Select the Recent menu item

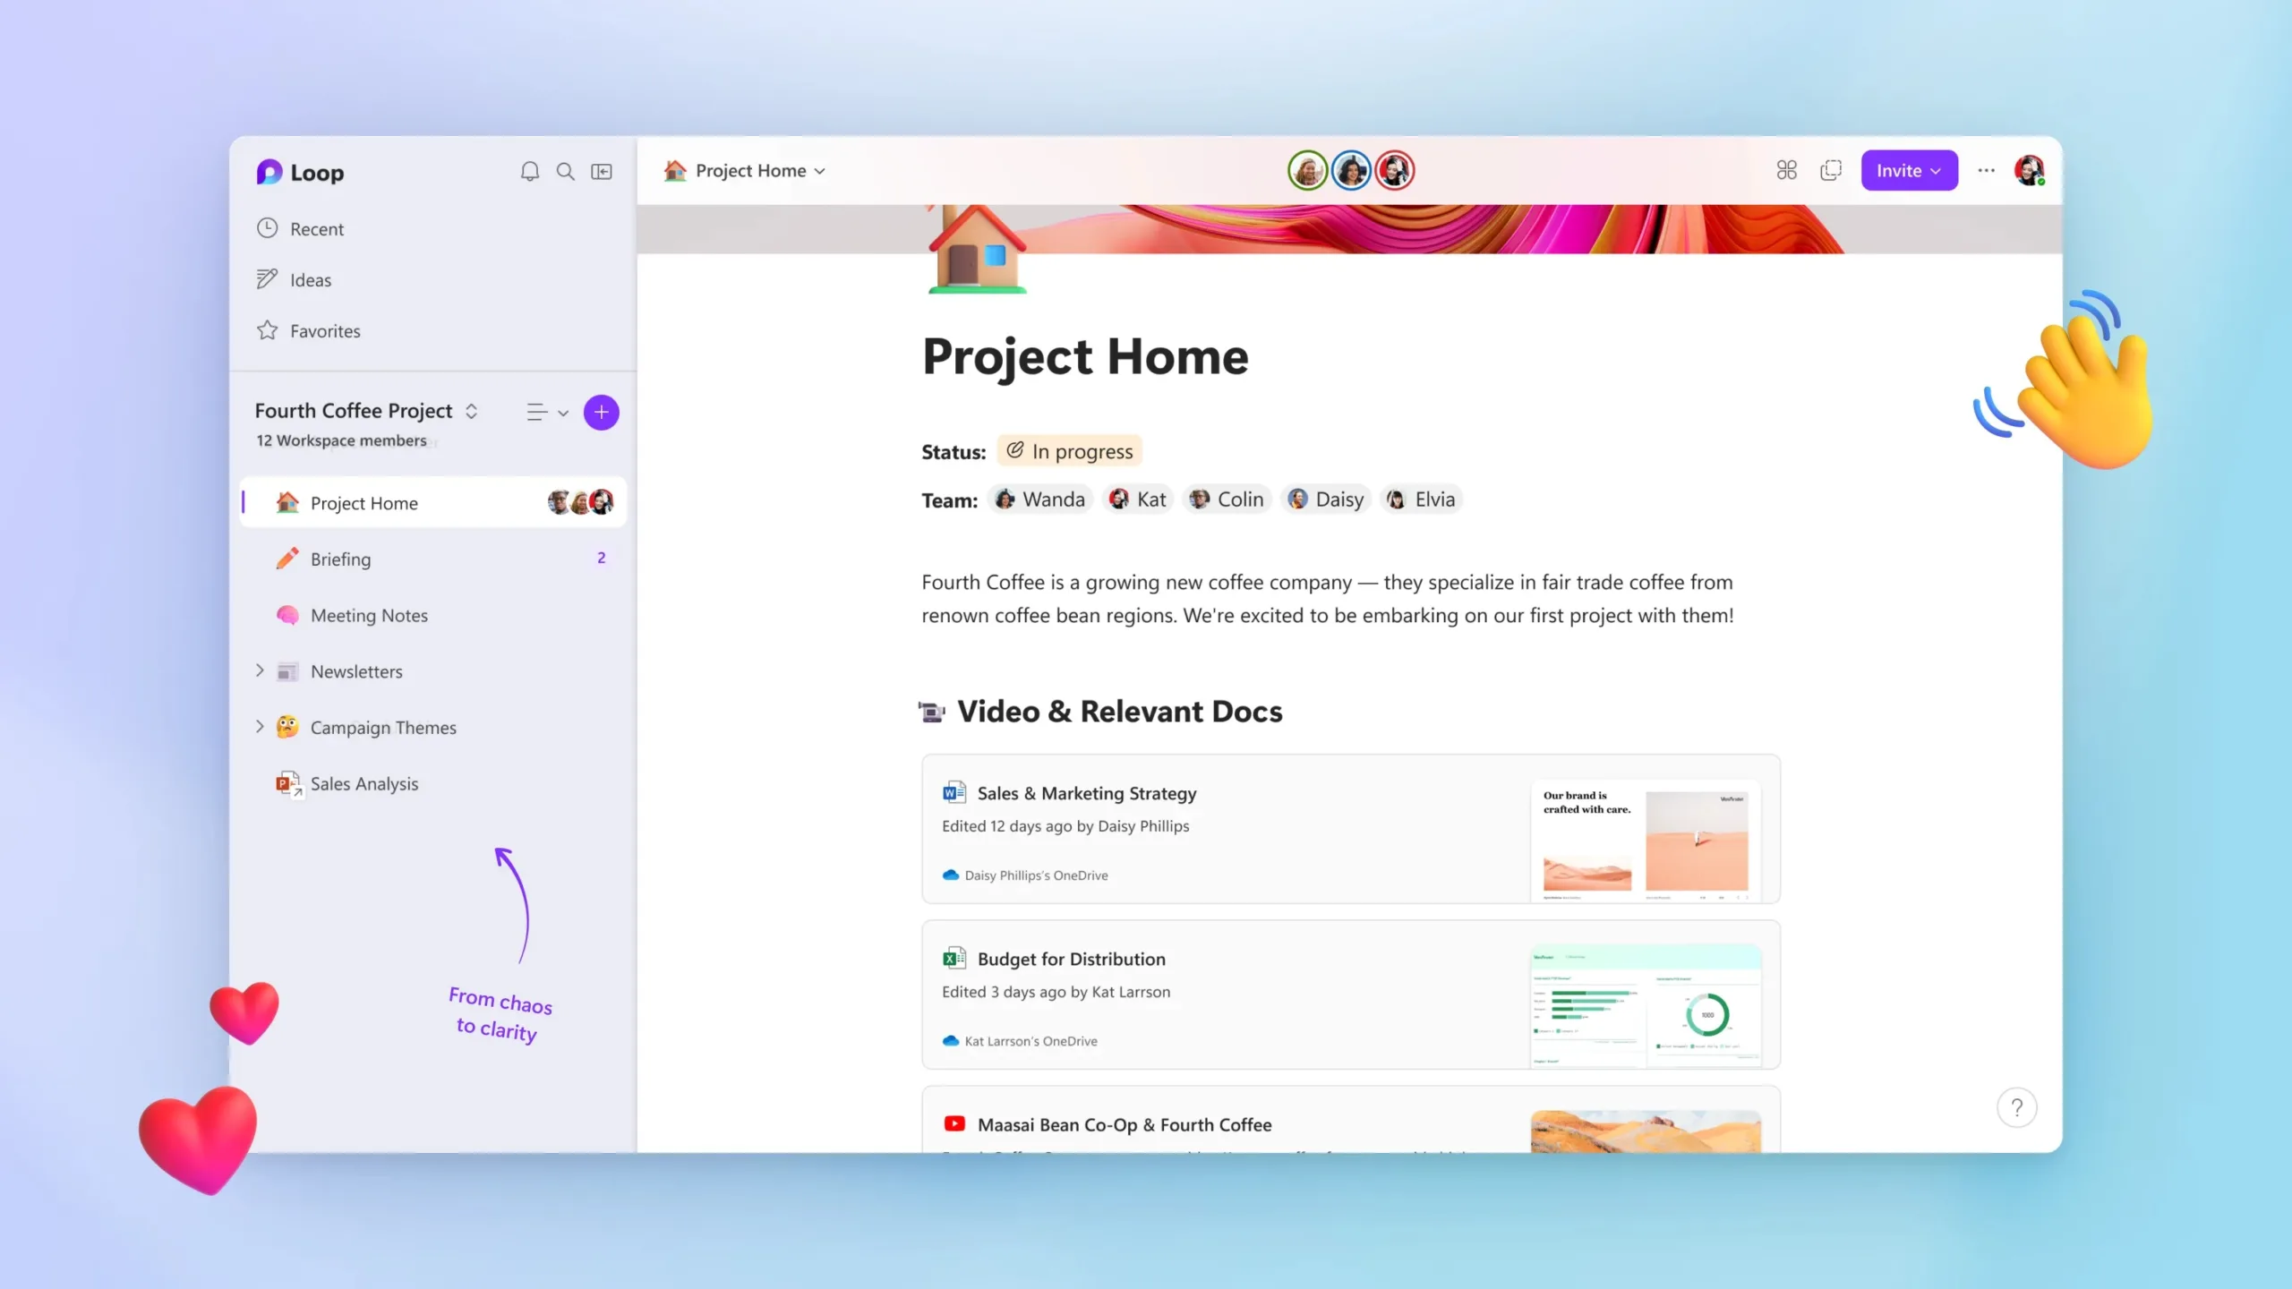tap(316, 228)
